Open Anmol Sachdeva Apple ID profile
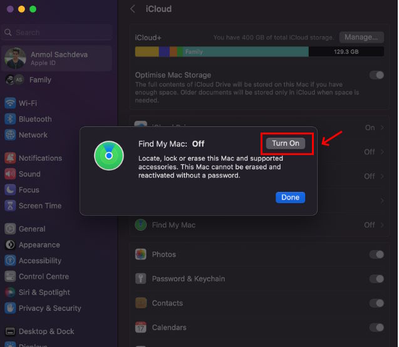 tap(56, 58)
